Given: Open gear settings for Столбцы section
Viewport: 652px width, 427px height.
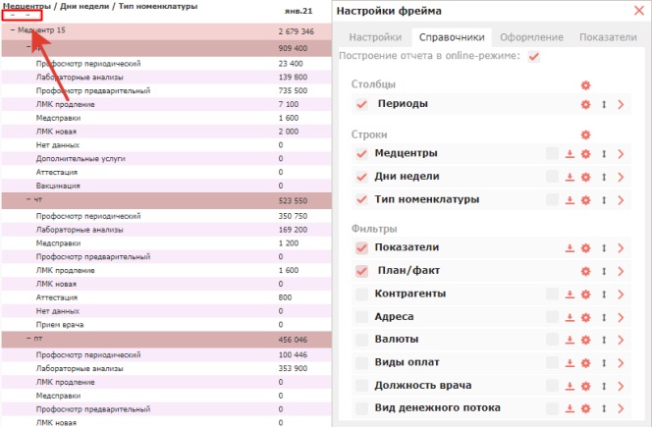Looking at the screenshot, I should point(585,85).
